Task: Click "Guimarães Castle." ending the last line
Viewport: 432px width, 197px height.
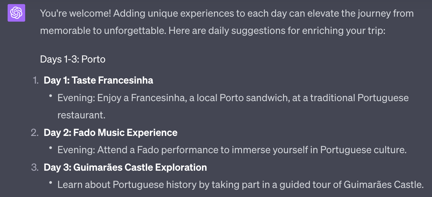Action: [x=383, y=185]
